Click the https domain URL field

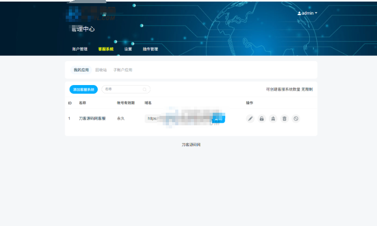click(179, 118)
